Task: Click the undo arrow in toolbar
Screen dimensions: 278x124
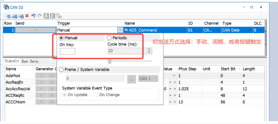Action: pos(33,16)
